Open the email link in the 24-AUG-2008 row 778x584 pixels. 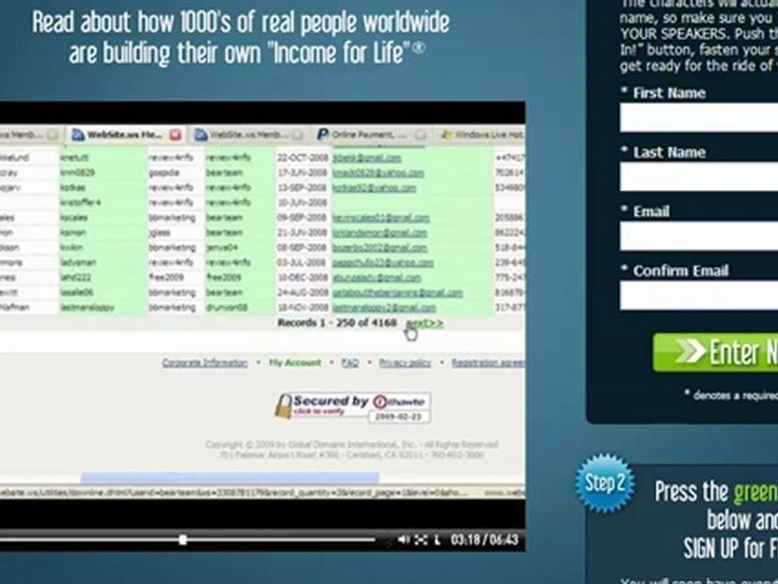(x=397, y=293)
